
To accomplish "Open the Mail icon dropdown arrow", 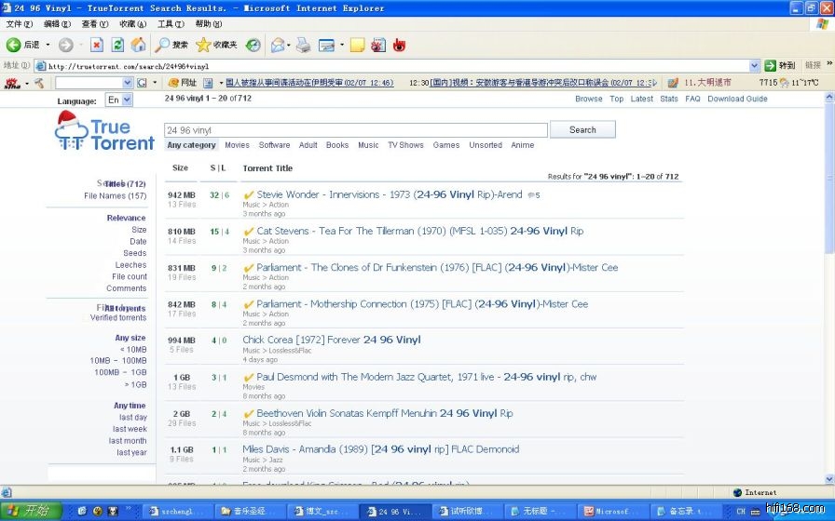I will pos(289,46).
